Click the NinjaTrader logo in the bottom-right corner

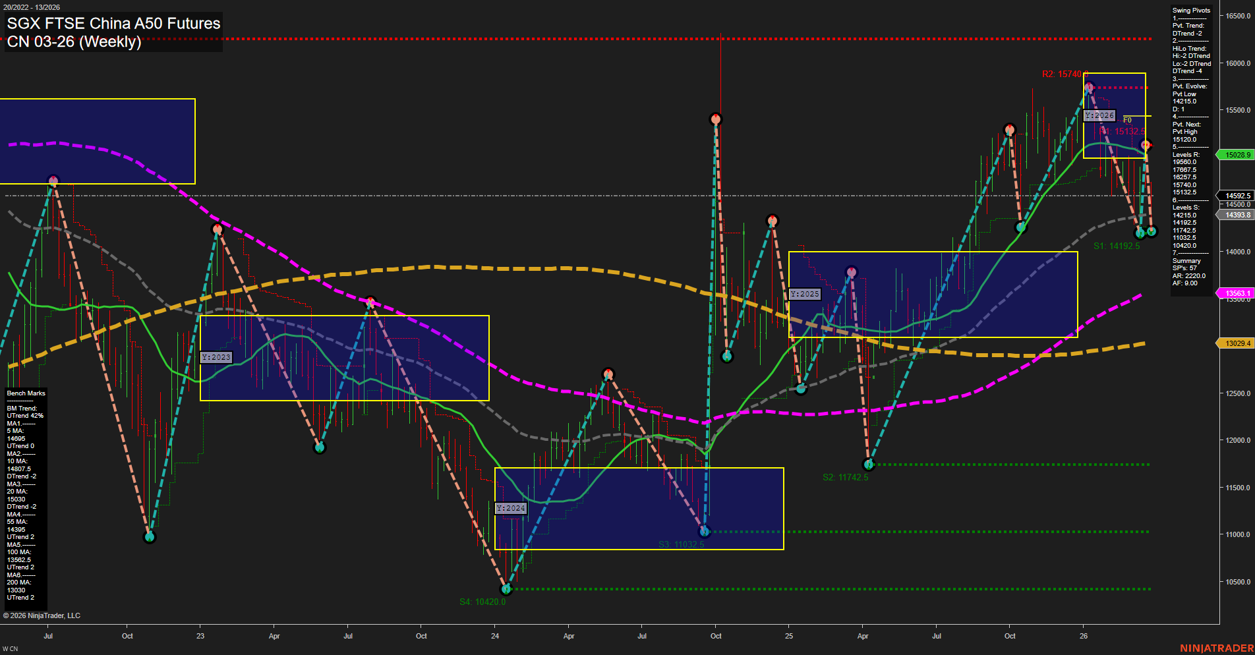point(1215,646)
